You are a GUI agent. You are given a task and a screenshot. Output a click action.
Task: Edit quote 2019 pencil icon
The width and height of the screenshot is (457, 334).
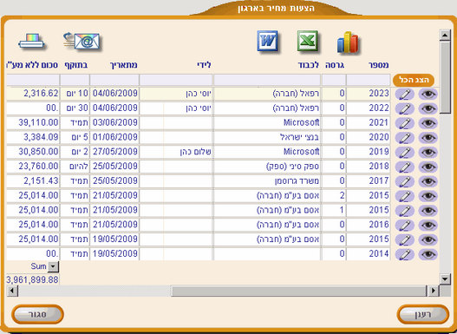(x=405, y=153)
